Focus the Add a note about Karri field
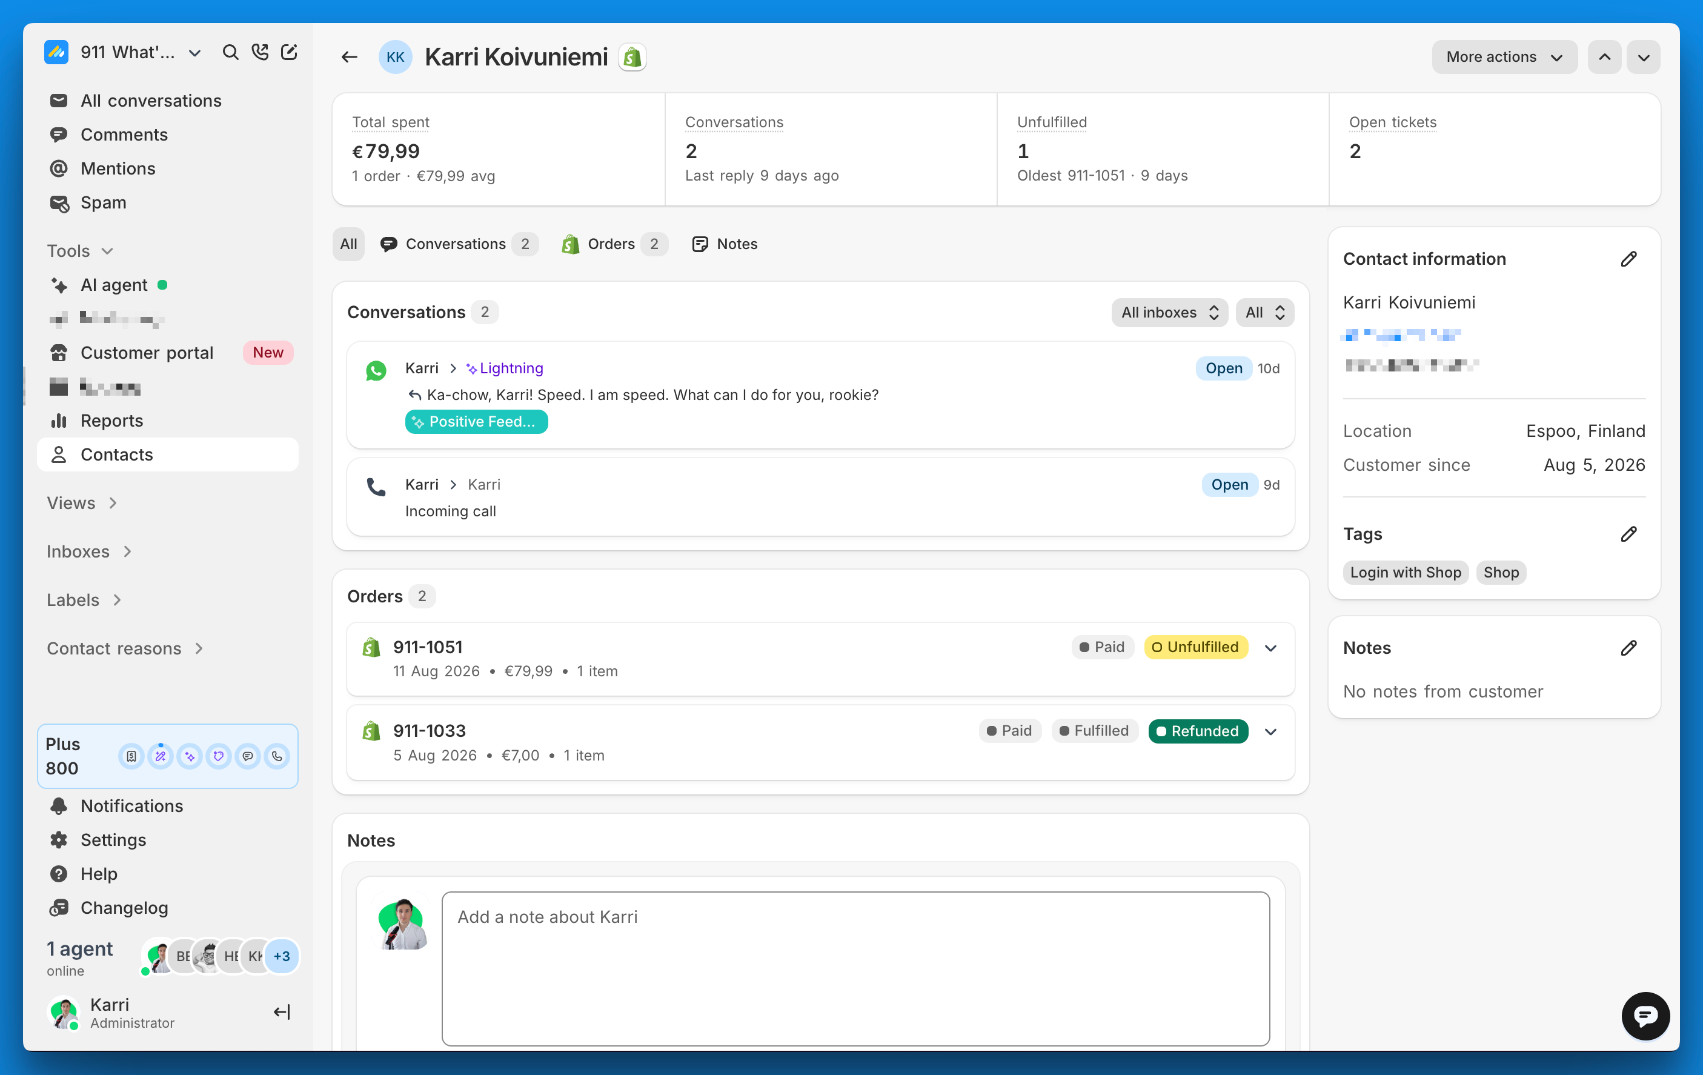Screen dimensions: 1703x1075 coord(855,968)
